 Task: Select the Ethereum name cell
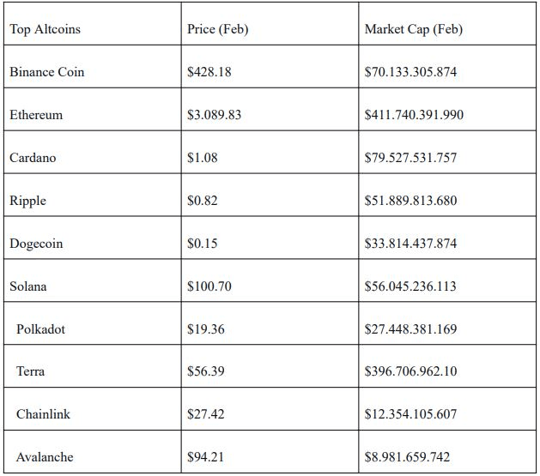[36, 115]
